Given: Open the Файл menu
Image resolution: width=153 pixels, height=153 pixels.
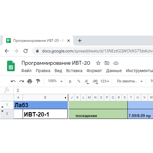Looking at the screenshot, I should tap(26, 71).
